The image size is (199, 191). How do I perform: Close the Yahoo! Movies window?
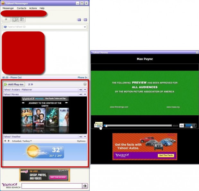[x=197, y=52]
